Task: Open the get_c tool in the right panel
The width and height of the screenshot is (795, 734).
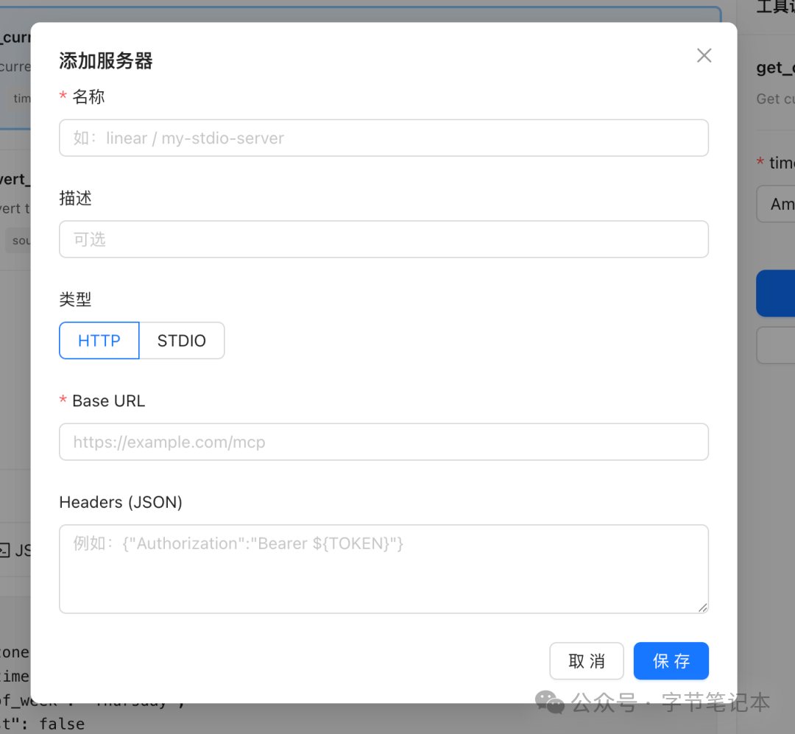Action: [x=774, y=67]
